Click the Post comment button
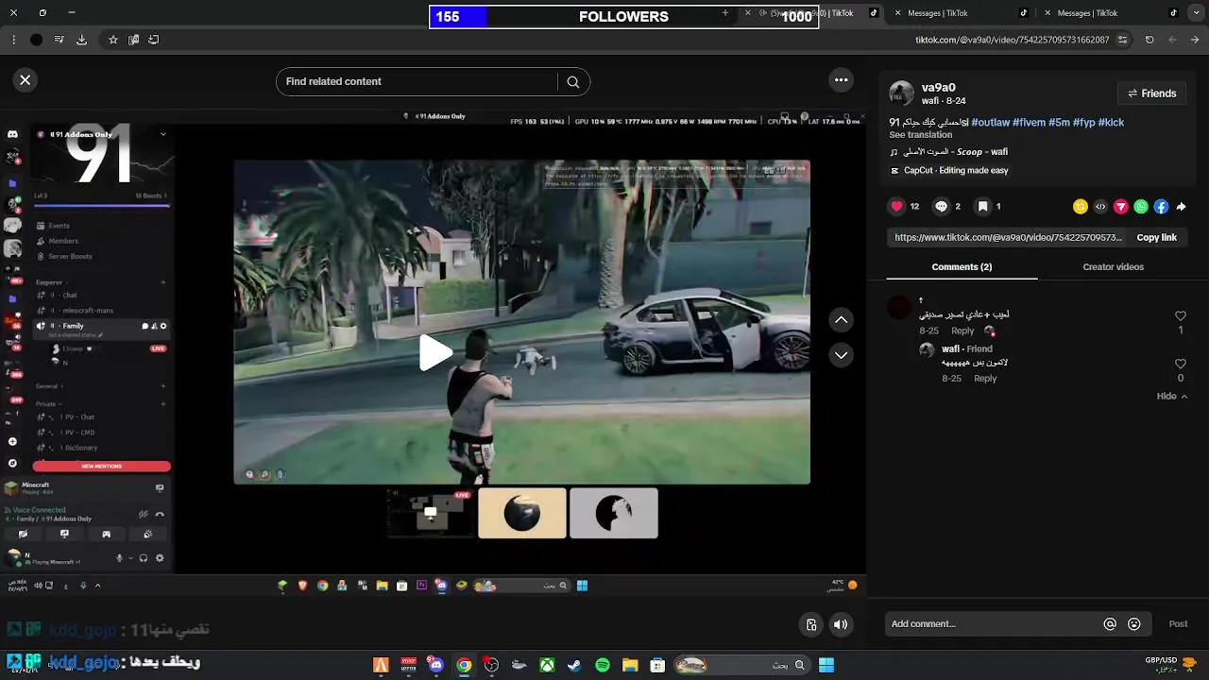1209x680 pixels. tap(1178, 624)
